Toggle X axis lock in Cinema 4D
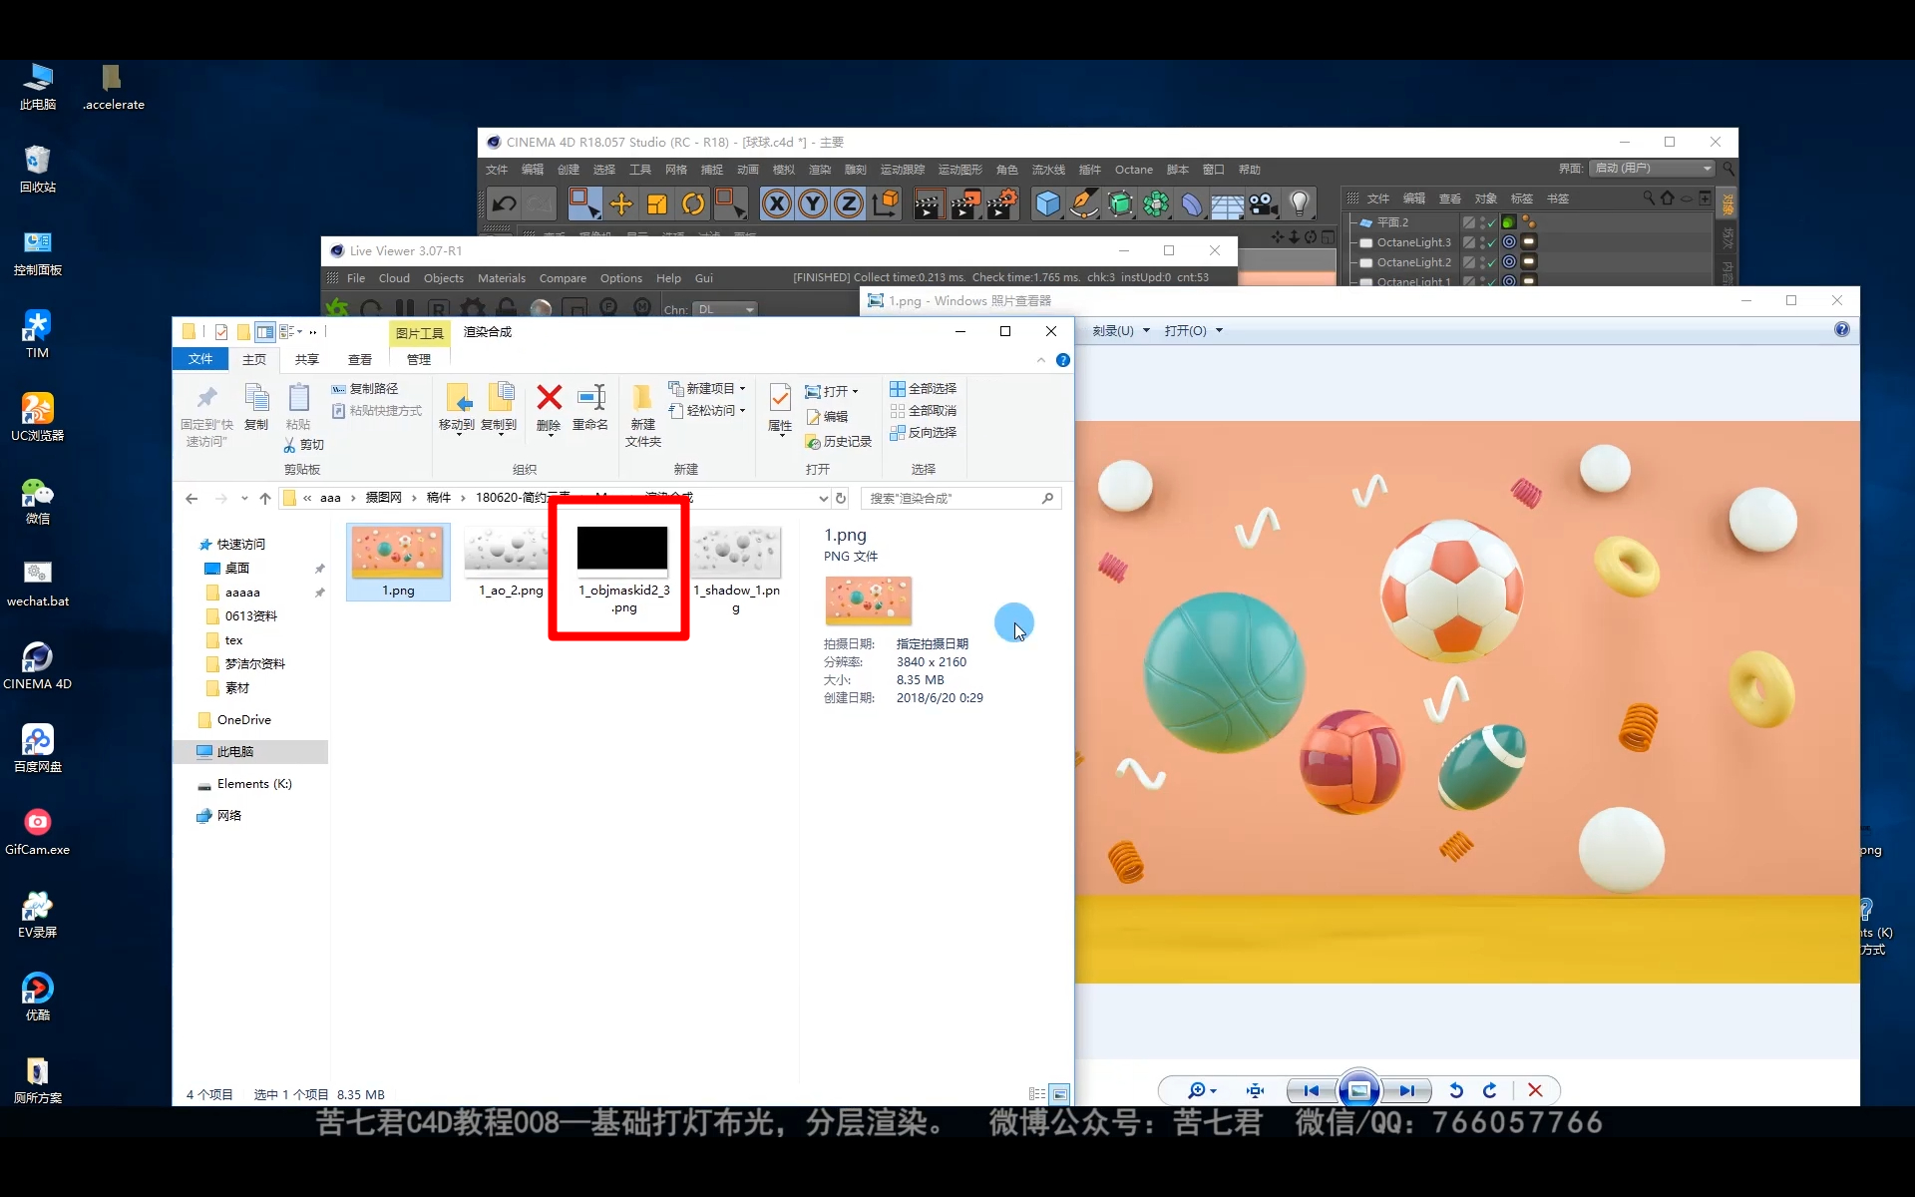Viewport: 1915px width, 1197px height. point(777,204)
